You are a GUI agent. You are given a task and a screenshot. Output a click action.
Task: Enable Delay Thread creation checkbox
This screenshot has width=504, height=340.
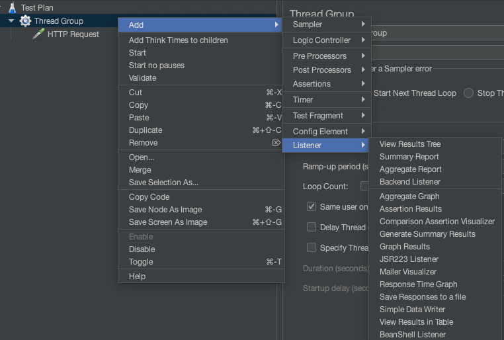tap(311, 227)
